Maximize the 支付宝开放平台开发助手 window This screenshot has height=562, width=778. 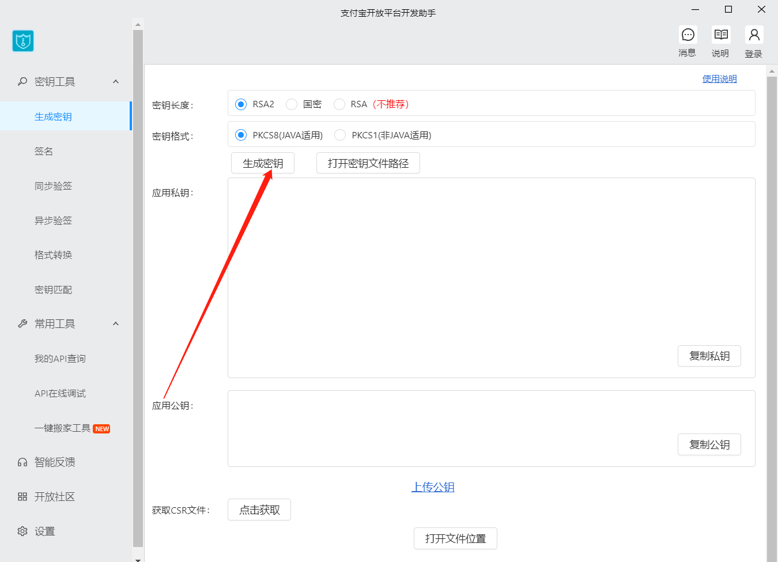click(x=728, y=9)
